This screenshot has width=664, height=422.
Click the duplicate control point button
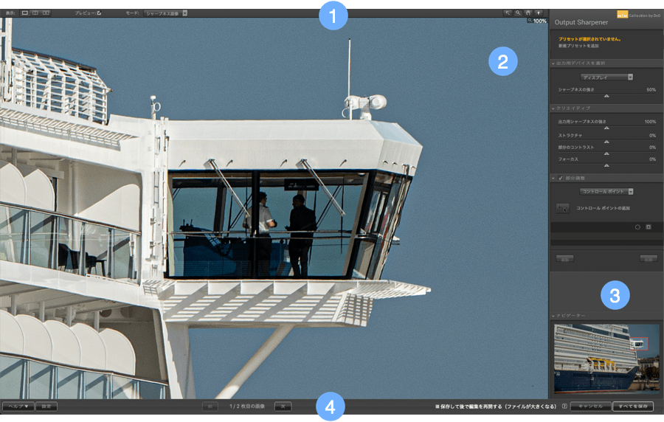(x=564, y=259)
